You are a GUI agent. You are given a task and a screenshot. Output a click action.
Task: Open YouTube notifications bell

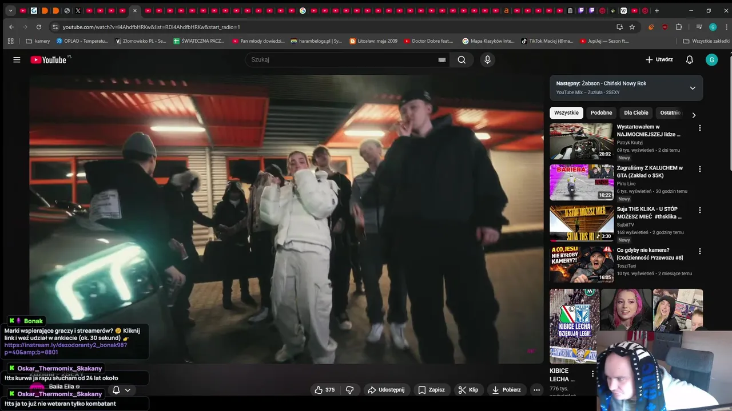coord(690,59)
